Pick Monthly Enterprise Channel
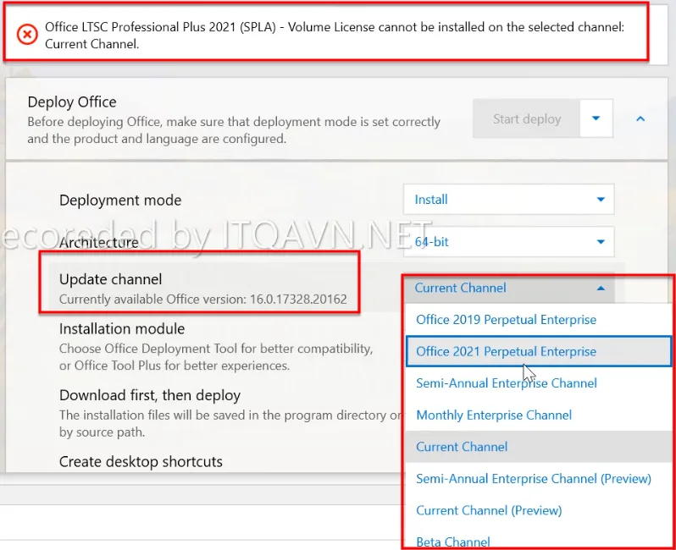This screenshot has width=676, height=550. click(494, 415)
